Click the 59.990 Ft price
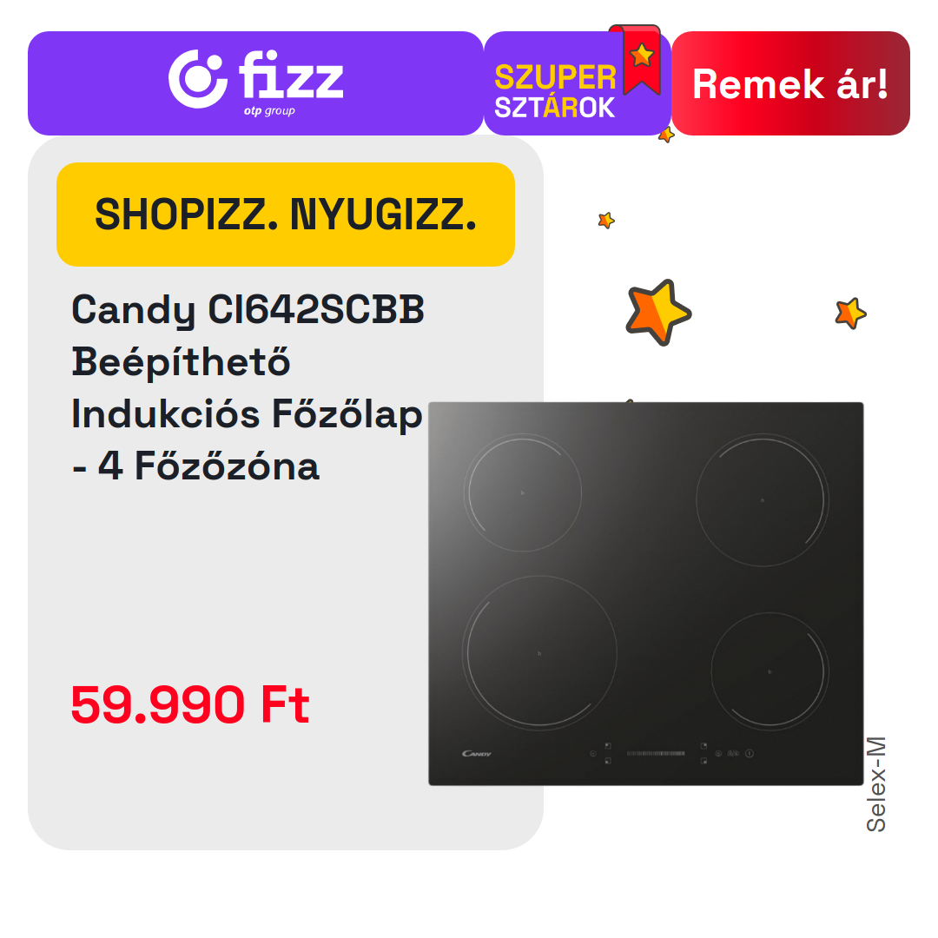 click(x=190, y=704)
